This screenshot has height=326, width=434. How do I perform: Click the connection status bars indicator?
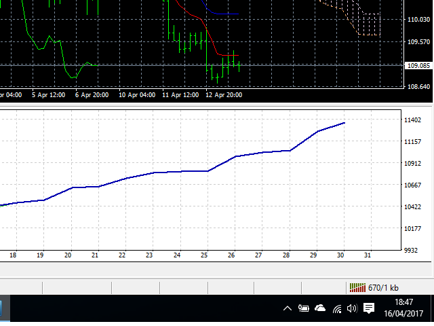(x=356, y=287)
